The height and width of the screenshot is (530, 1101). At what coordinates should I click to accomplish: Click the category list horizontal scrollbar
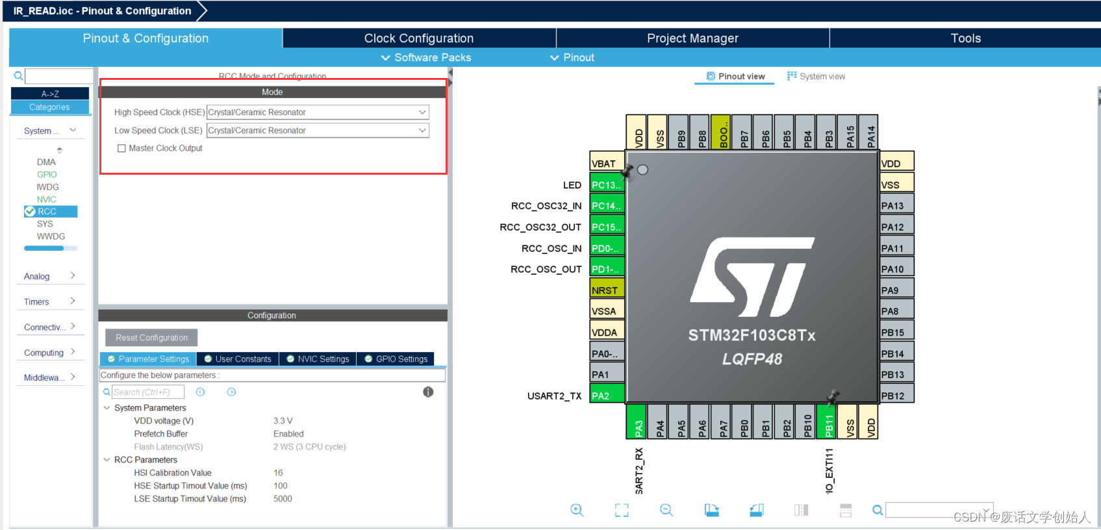tap(51, 248)
